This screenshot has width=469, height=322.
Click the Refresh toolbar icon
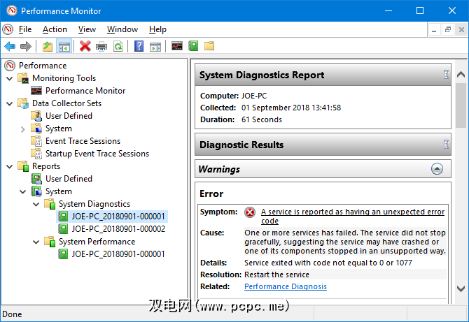click(x=118, y=46)
